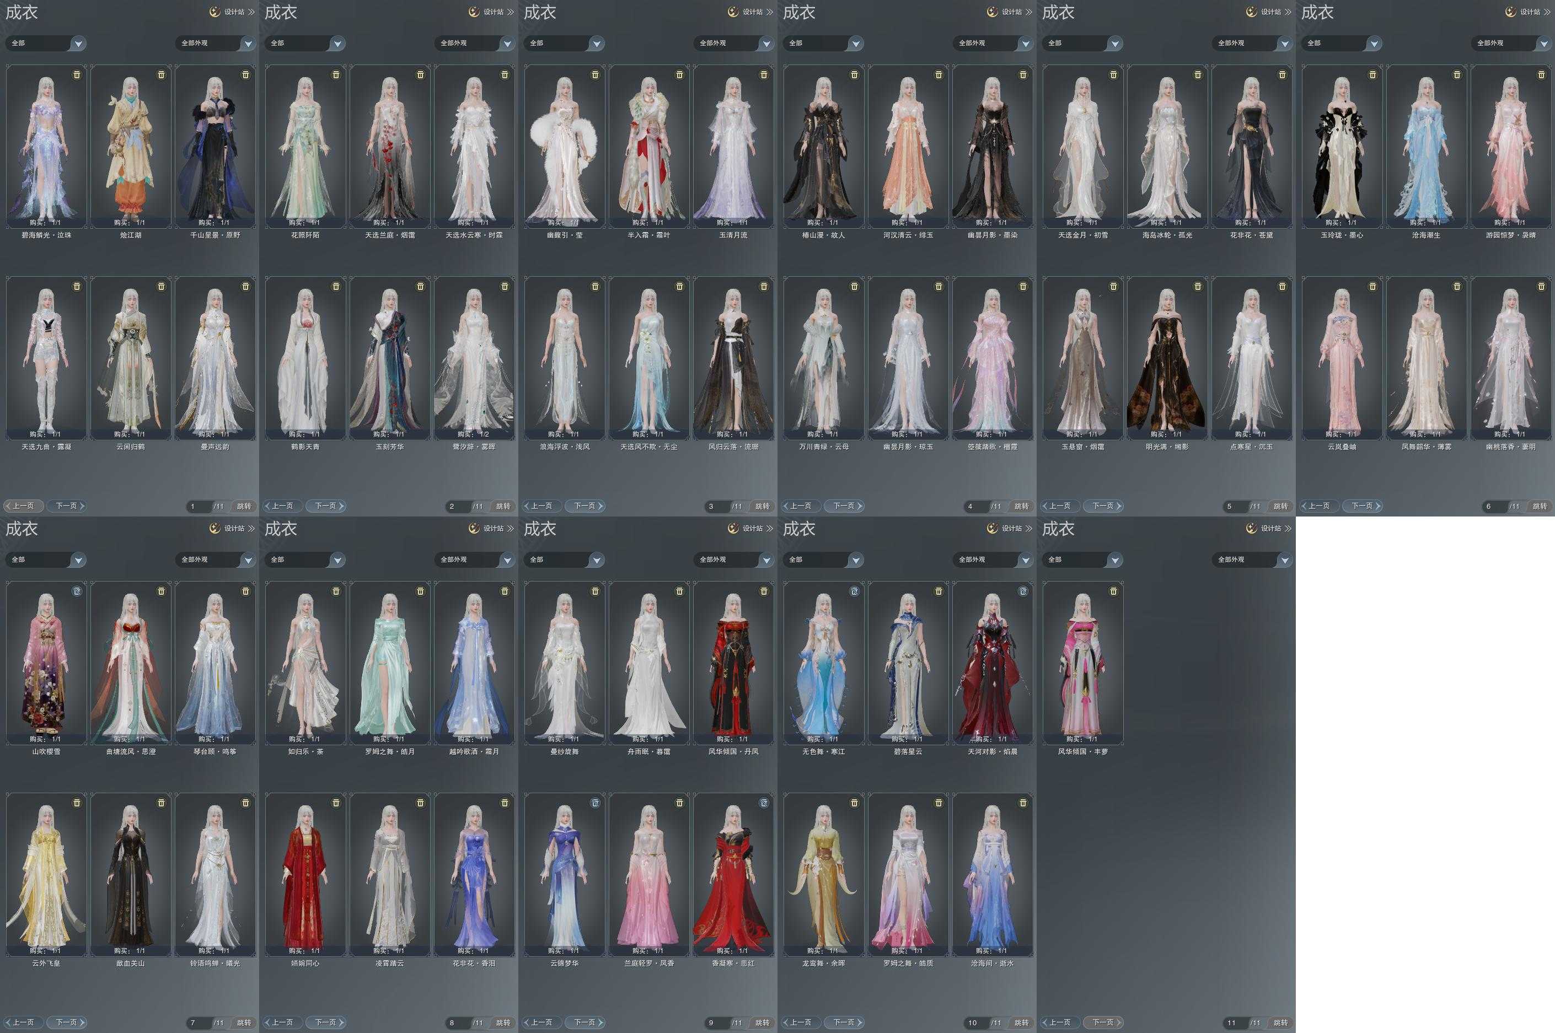Select the 河汉清云·绯玉 orange outfit thumbnail
This screenshot has width=1555, height=1033.
pyautogui.click(x=908, y=148)
